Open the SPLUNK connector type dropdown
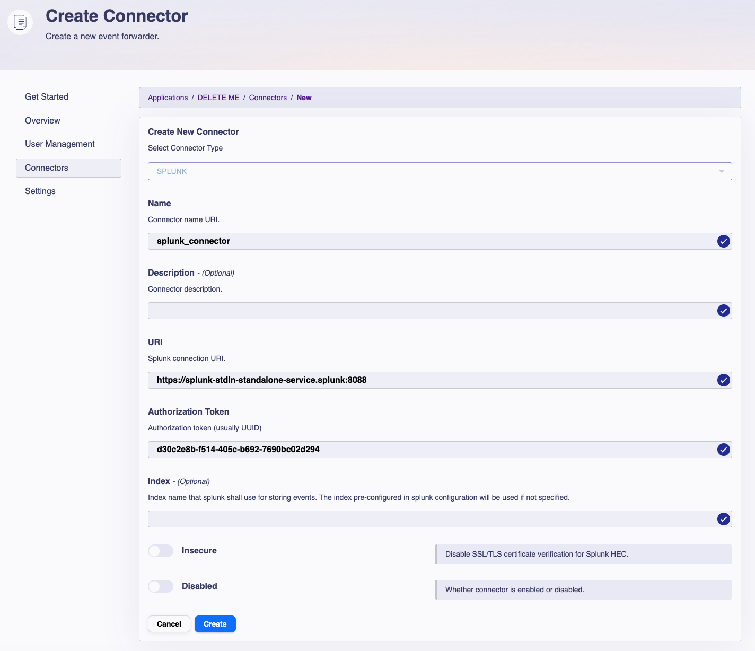Viewport: 755px width, 651px height. (440, 171)
